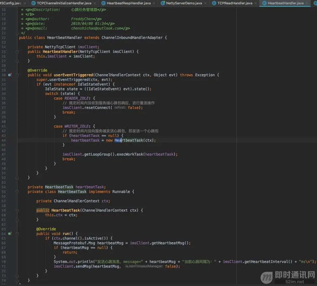Click the run() method name on line 64
Viewport: 317px width, 286px height.
click(66, 234)
